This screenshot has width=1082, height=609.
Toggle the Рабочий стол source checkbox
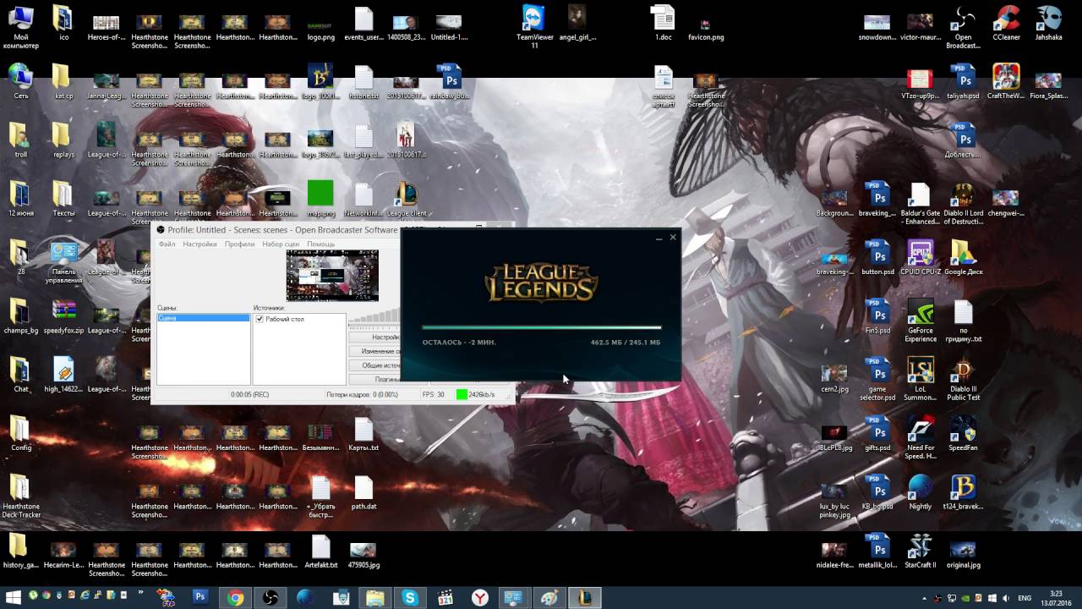(x=260, y=319)
